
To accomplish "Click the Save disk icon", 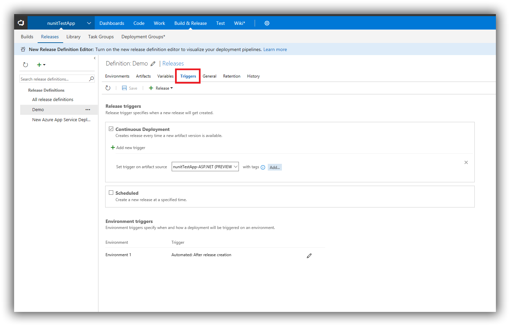I will (124, 88).
